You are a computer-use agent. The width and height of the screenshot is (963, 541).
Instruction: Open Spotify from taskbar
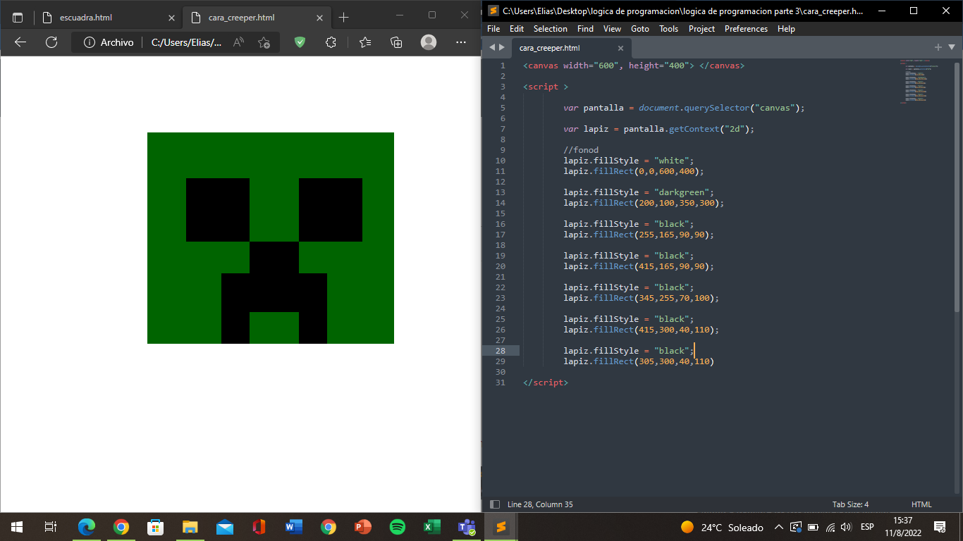tap(397, 527)
